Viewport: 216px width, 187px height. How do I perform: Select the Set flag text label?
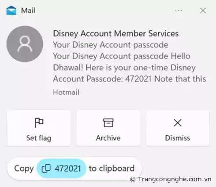tap(39, 138)
